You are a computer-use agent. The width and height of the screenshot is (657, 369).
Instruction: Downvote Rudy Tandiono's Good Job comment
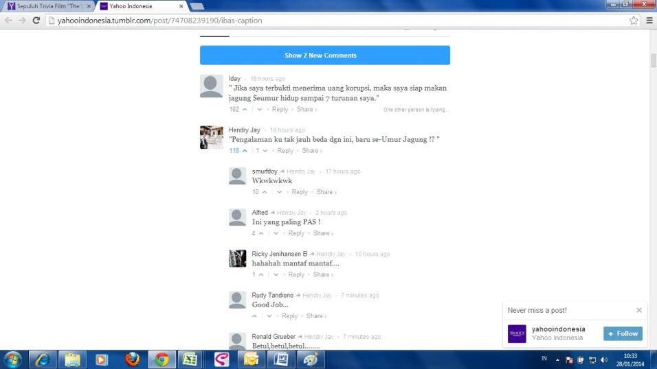click(x=269, y=316)
